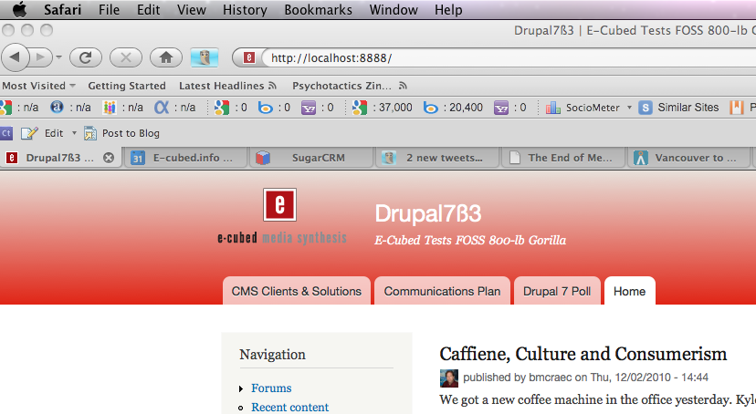The width and height of the screenshot is (756, 414).
Task: Go forward with the Forward arrow button
Action: (x=40, y=57)
